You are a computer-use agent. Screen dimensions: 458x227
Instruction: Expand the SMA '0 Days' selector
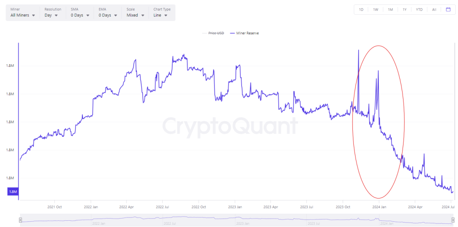80,15
